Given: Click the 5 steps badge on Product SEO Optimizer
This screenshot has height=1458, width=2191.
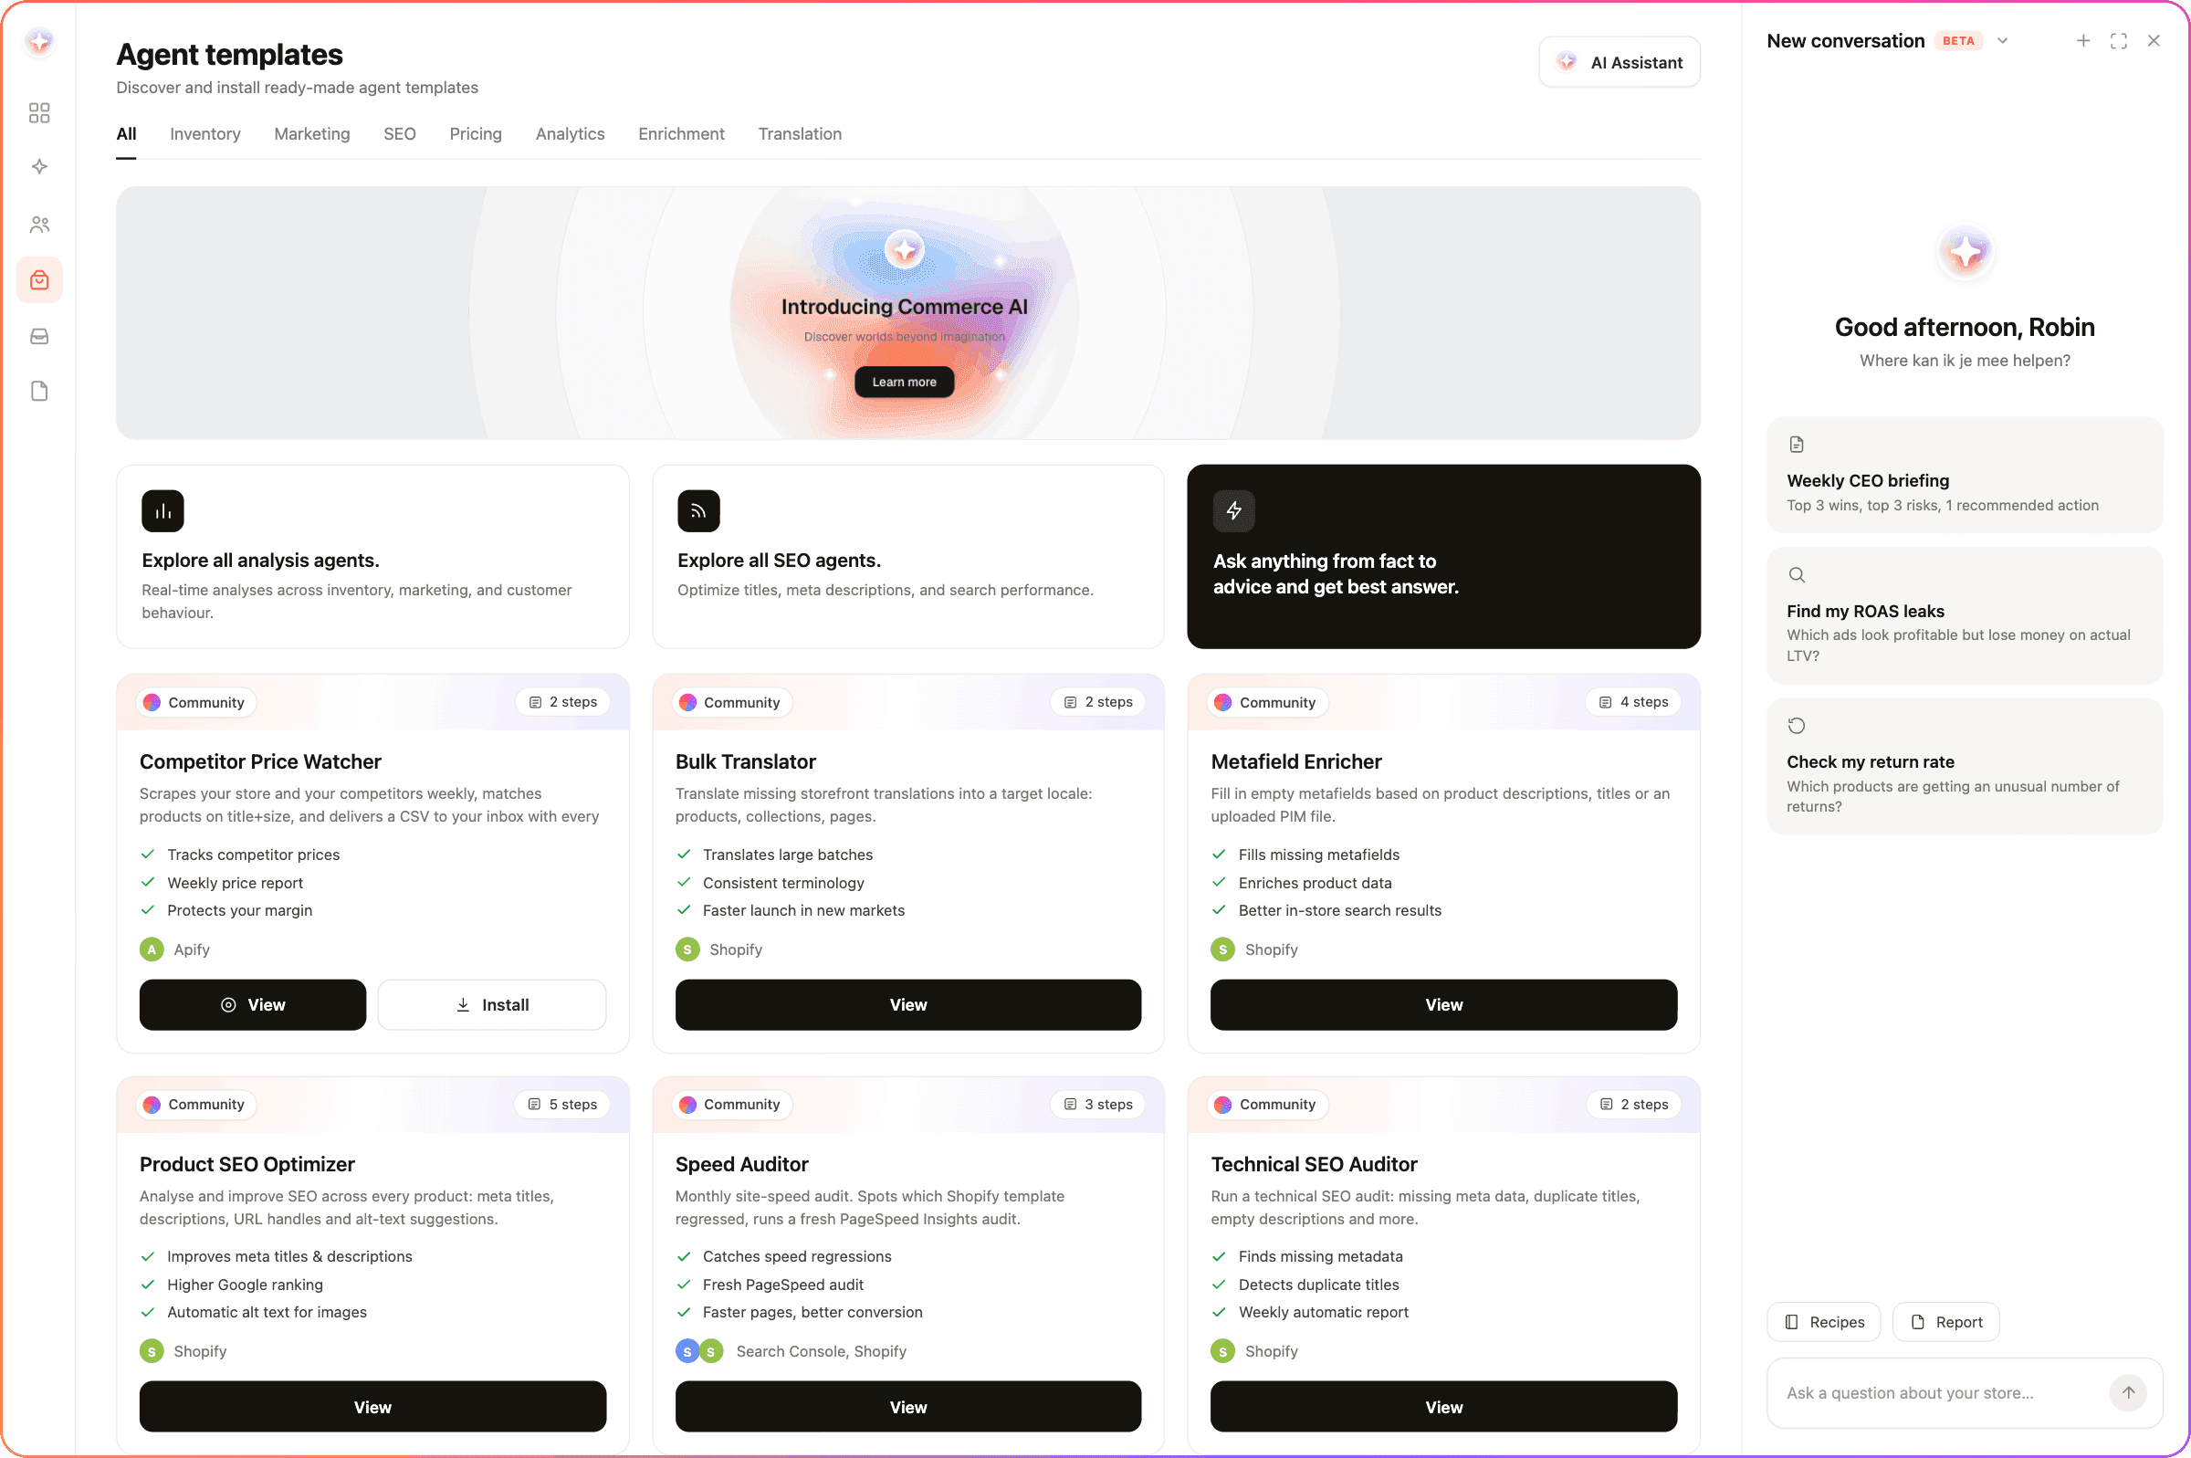Looking at the screenshot, I should (561, 1104).
